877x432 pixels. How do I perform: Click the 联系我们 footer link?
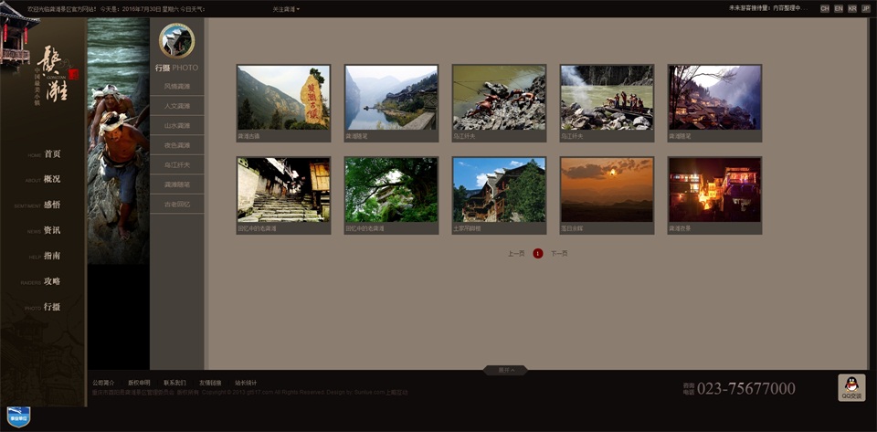point(174,383)
